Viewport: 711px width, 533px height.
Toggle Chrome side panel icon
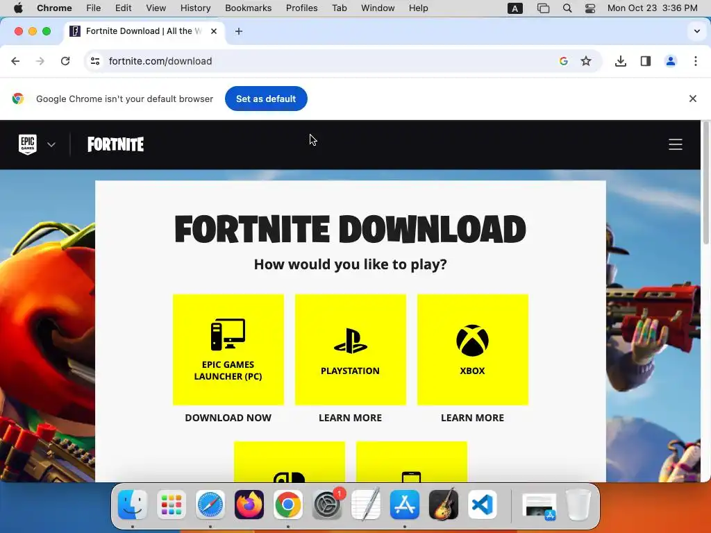click(645, 61)
